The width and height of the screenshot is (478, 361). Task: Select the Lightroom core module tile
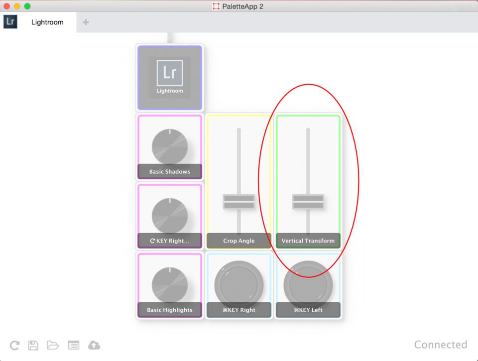pos(170,78)
